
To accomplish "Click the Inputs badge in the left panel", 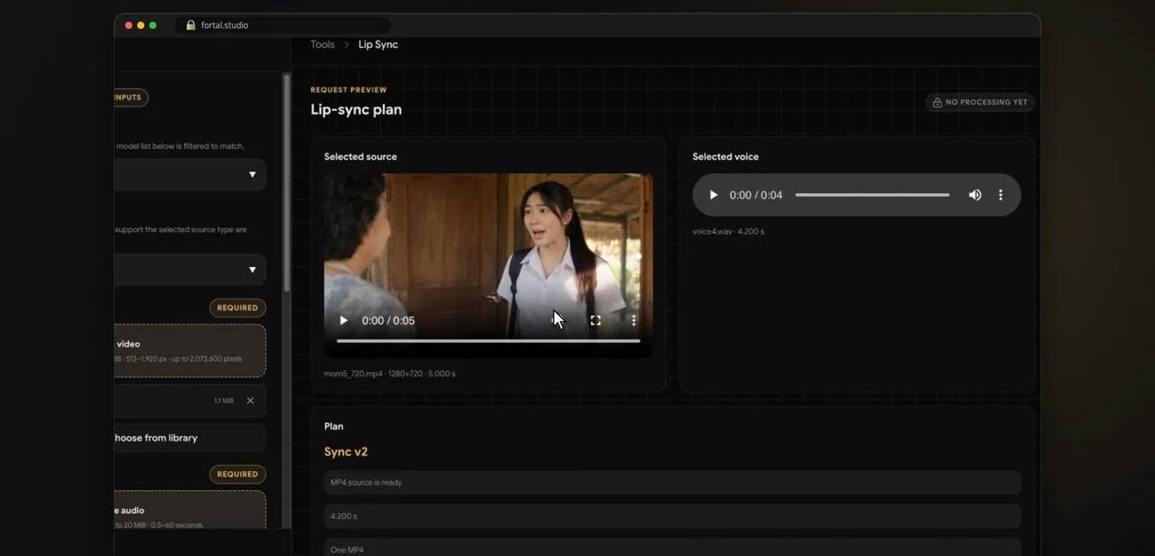I will click(x=131, y=97).
